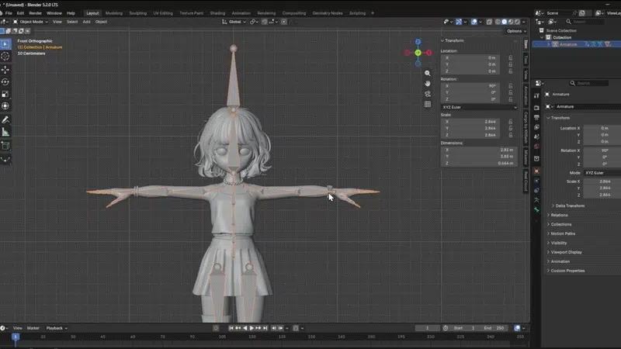Open the timeline View menu
Screen dimensions: 621x349
pos(17,328)
